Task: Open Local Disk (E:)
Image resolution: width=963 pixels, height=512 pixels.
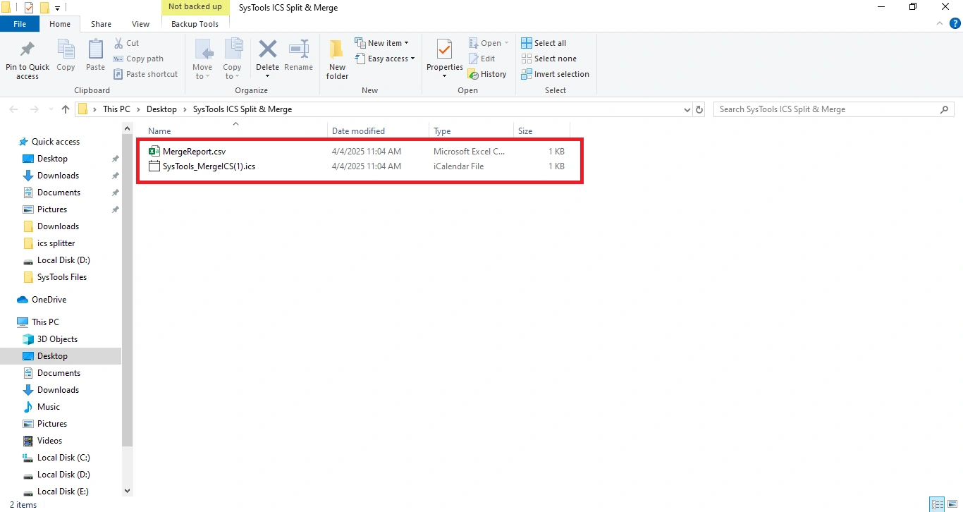Action: pos(63,492)
